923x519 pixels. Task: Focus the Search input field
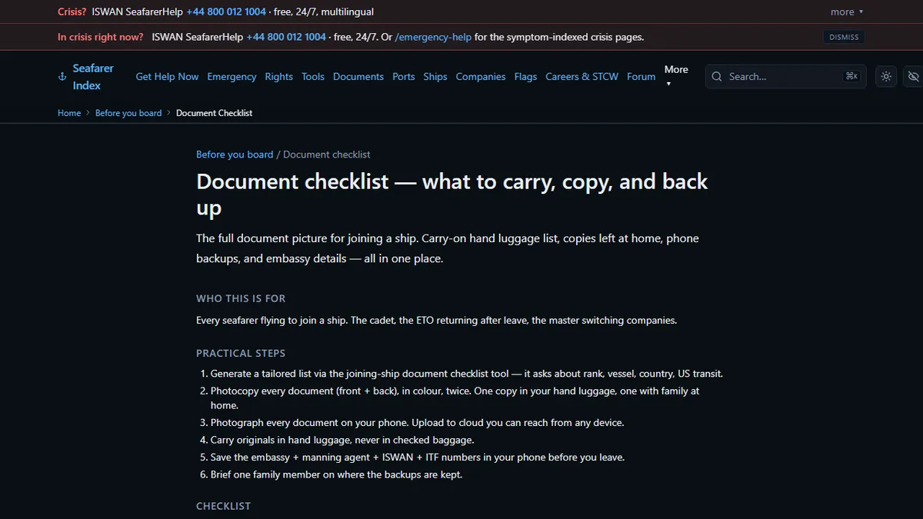785,77
